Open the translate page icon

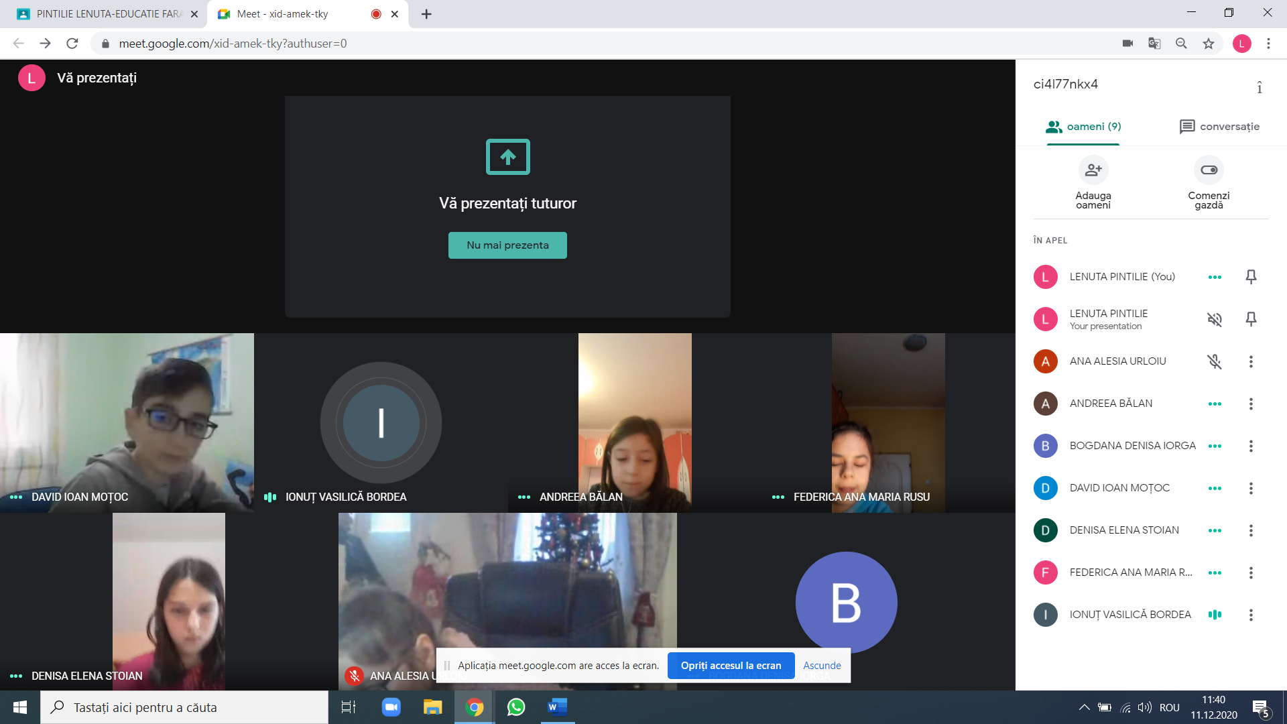pos(1154,44)
